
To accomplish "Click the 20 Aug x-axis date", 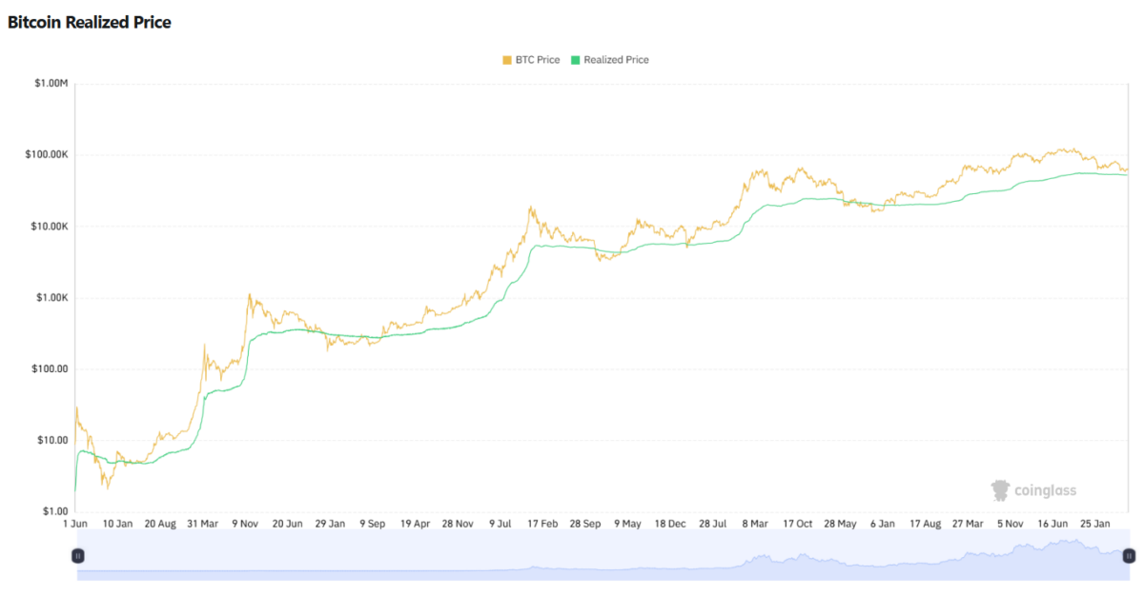I will click(160, 524).
